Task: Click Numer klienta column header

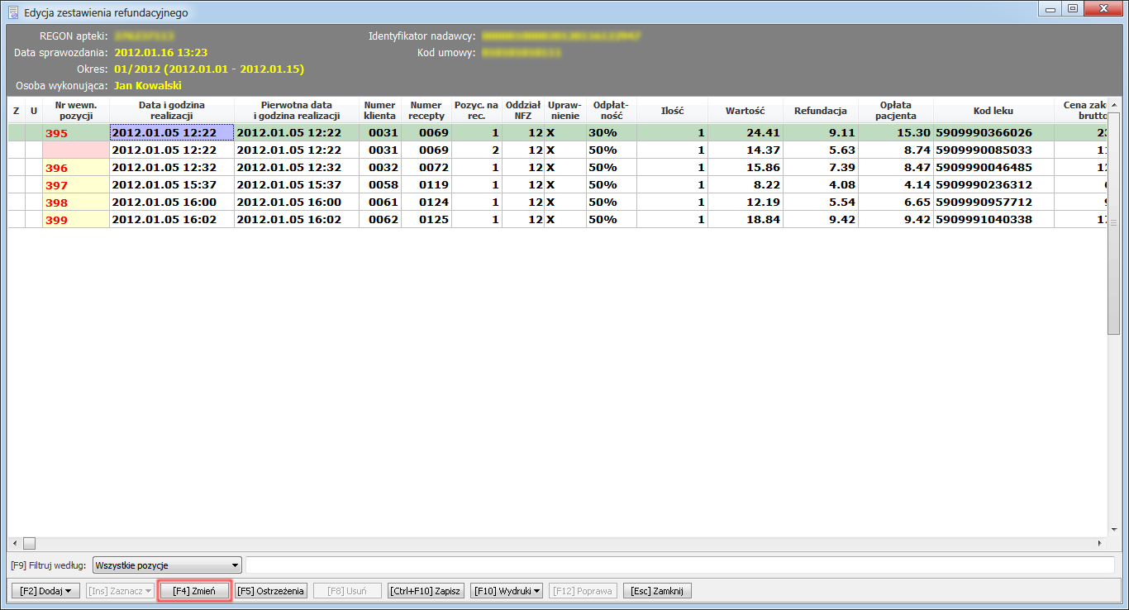Action: (x=380, y=111)
